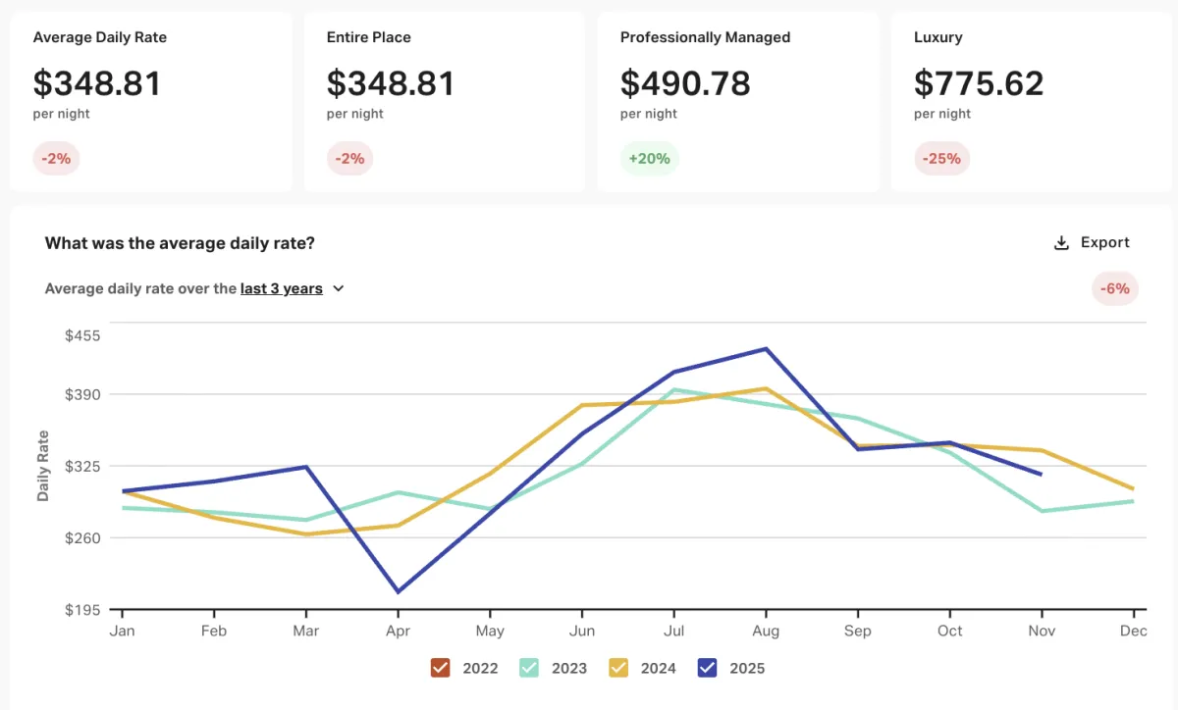Toggle the 2022 series checkbox

pyautogui.click(x=440, y=668)
